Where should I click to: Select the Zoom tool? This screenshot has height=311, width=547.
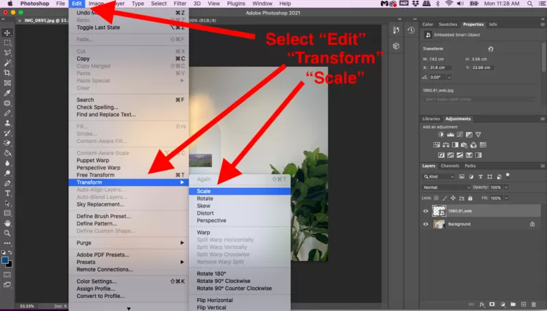(x=8, y=233)
